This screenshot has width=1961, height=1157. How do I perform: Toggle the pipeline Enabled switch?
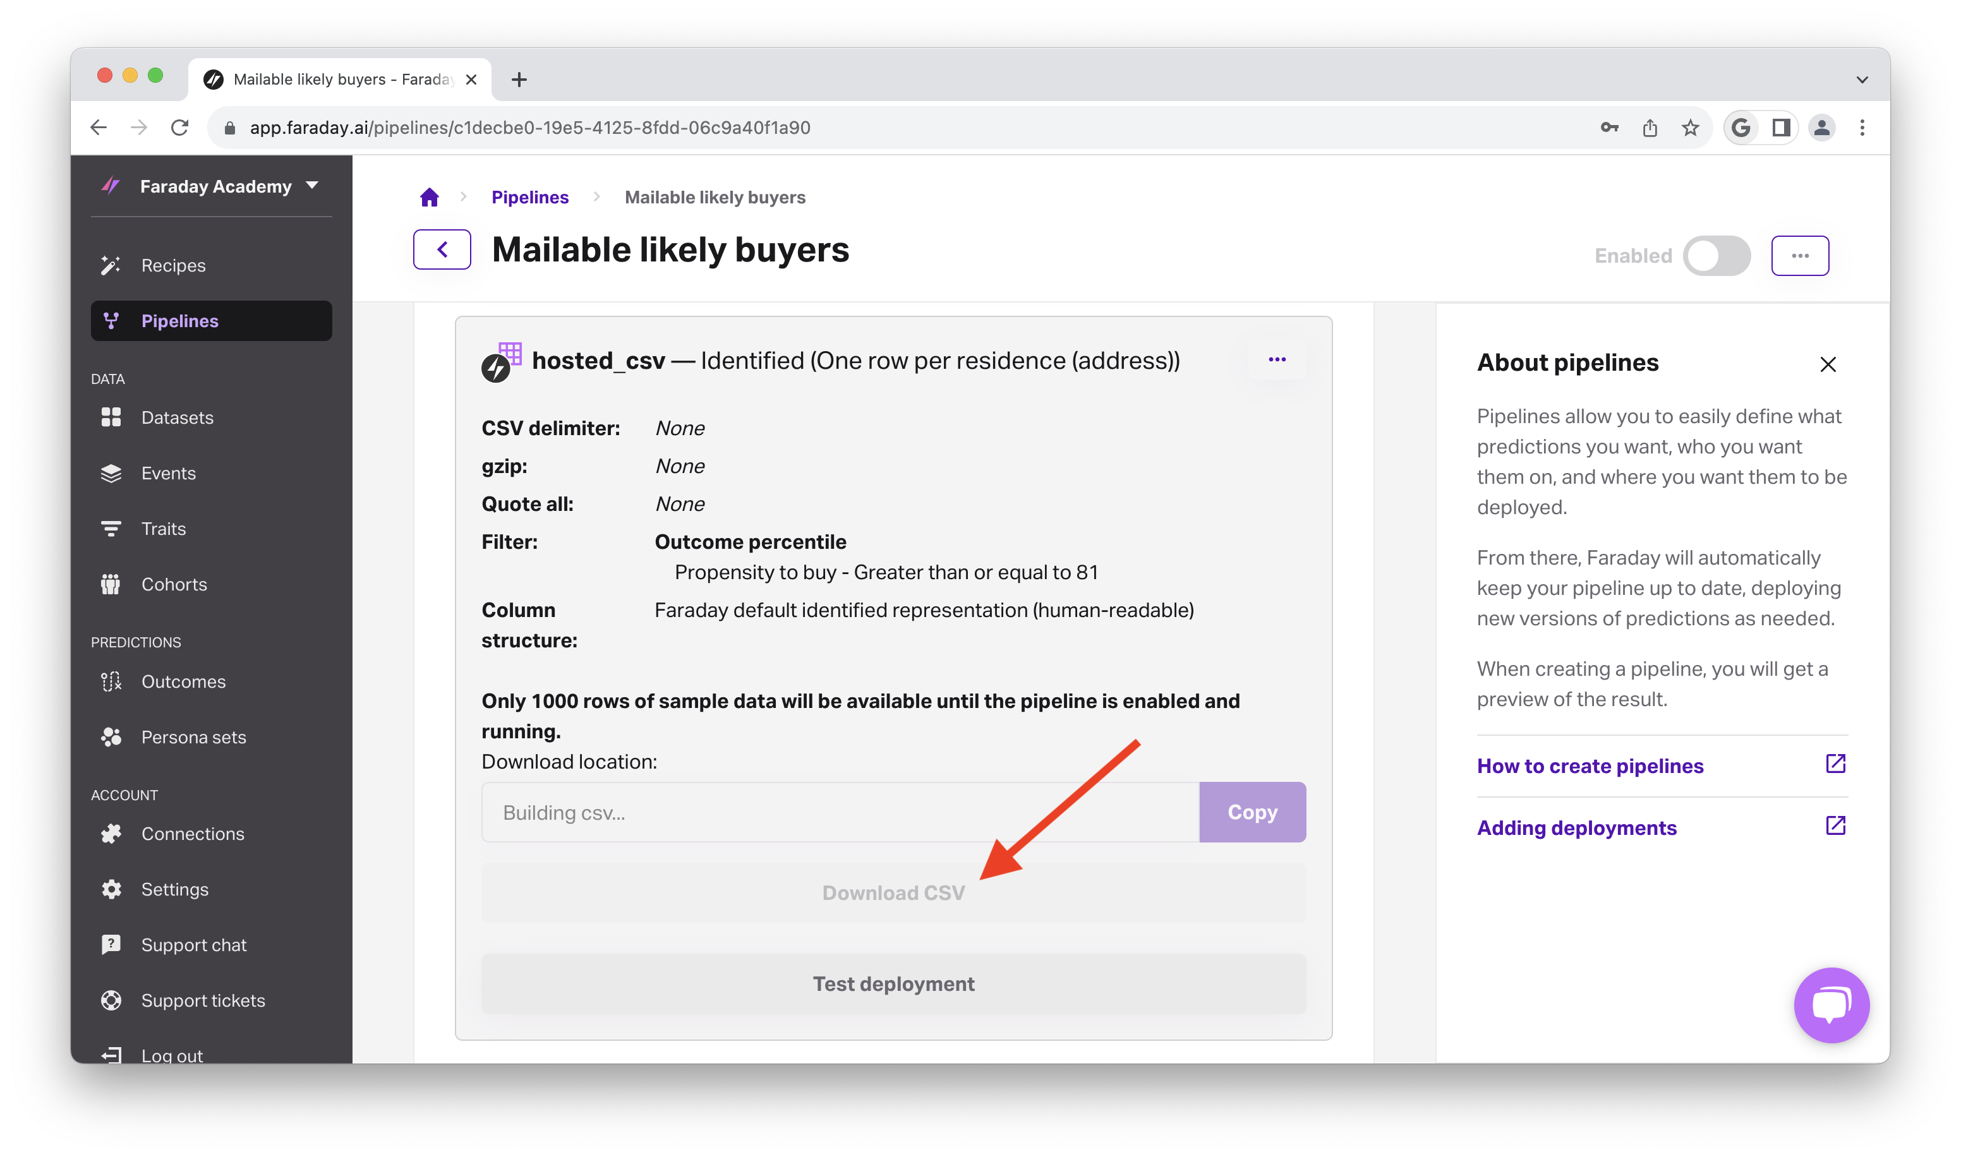pyautogui.click(x=1716, y=256)
